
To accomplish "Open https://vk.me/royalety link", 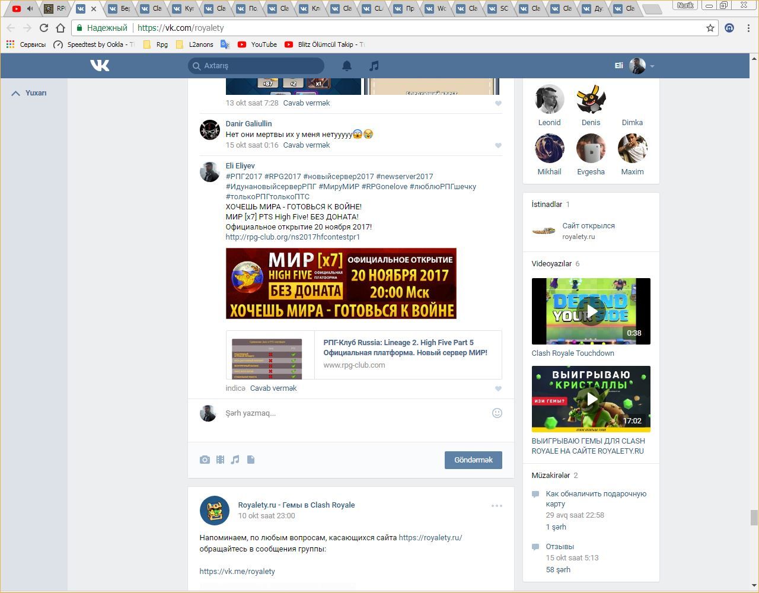I will [237, 572].
